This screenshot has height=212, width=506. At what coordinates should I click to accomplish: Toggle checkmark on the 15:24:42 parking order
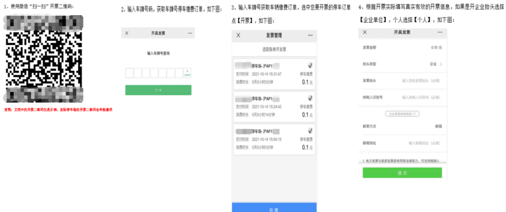[310, 98]
